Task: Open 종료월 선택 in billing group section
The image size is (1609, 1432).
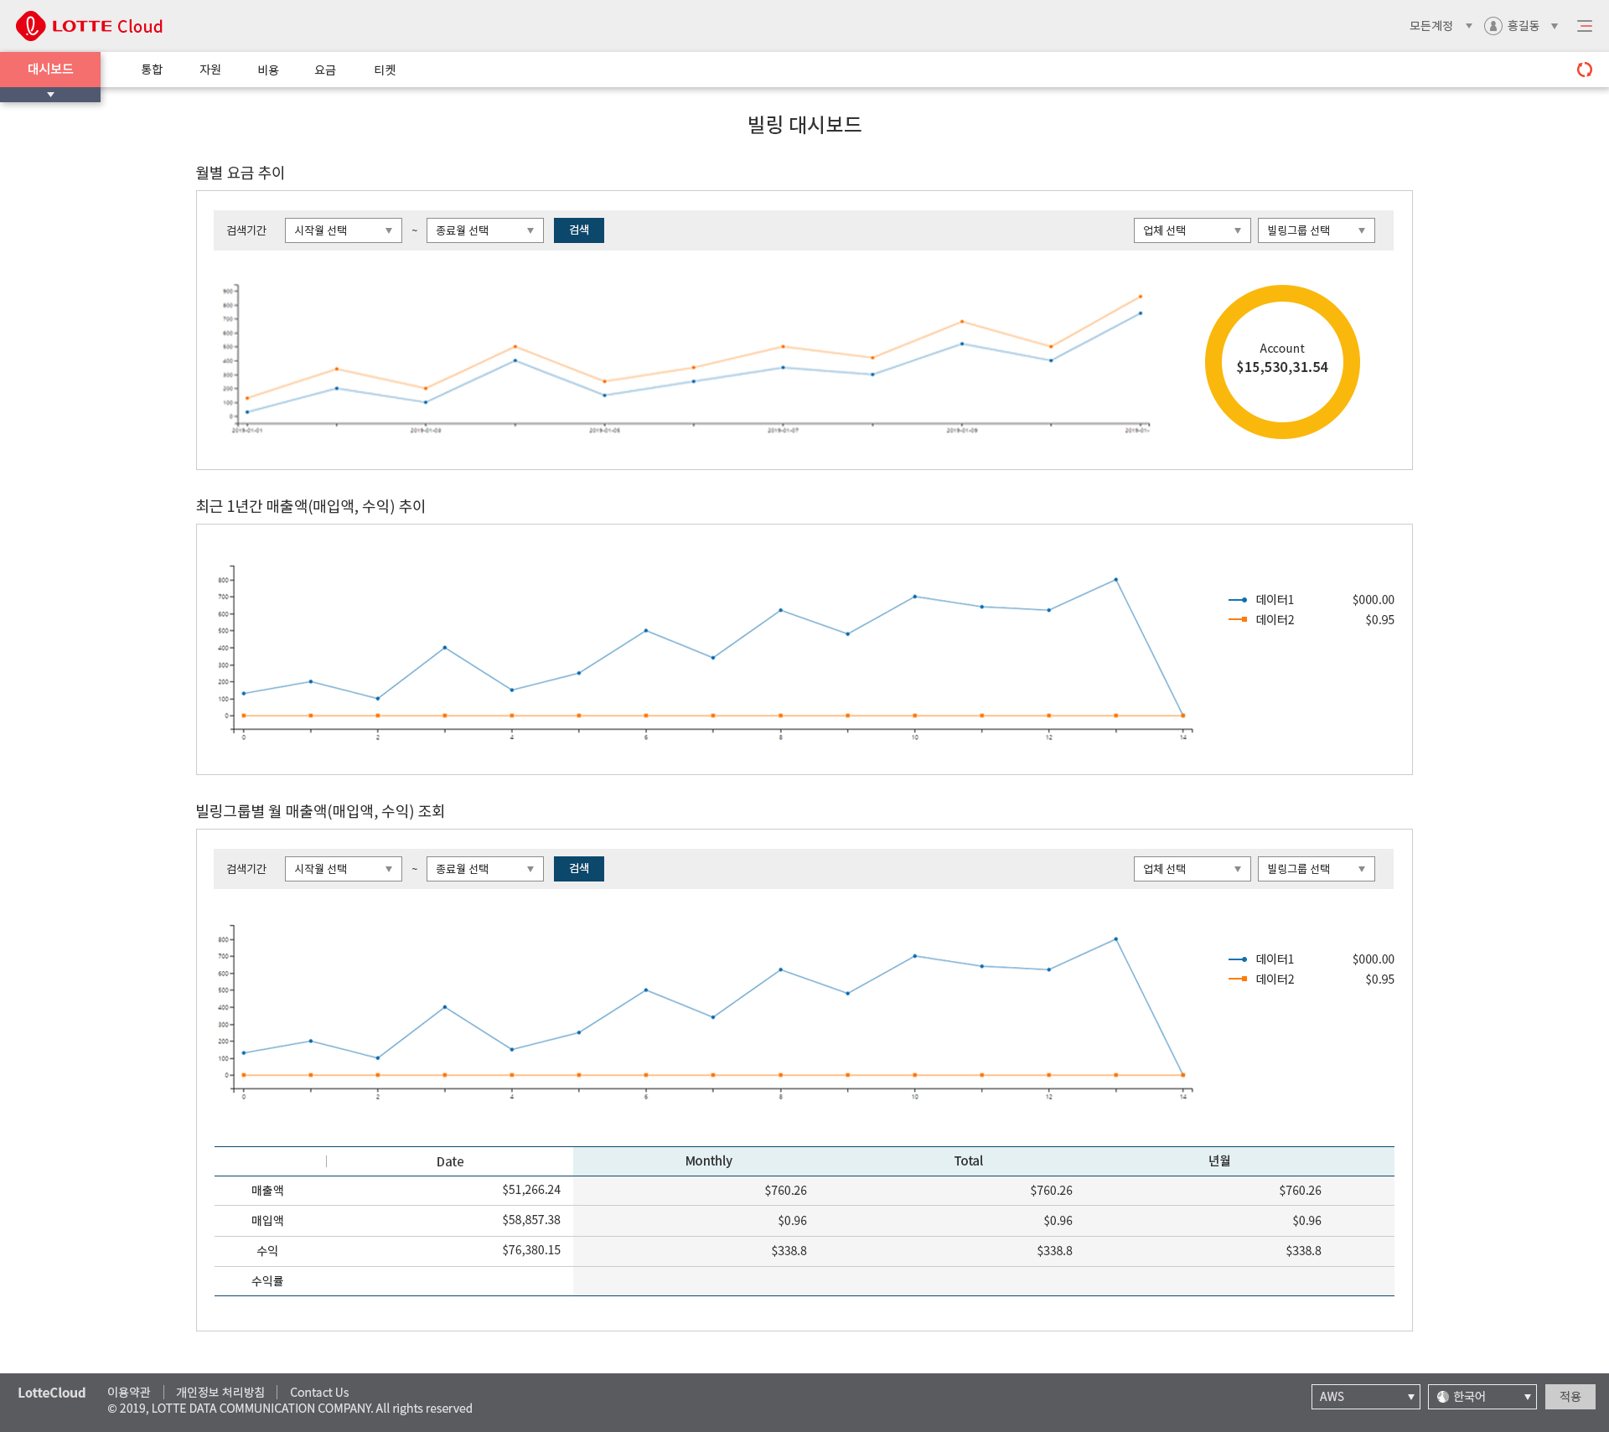Action: tap(485, 869)
